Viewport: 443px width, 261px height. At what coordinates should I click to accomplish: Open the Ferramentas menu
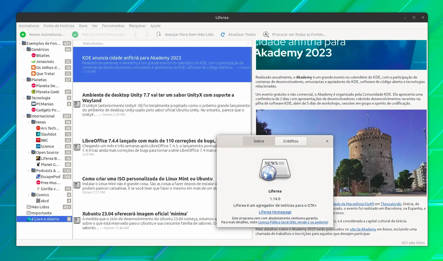coord(113,26)
